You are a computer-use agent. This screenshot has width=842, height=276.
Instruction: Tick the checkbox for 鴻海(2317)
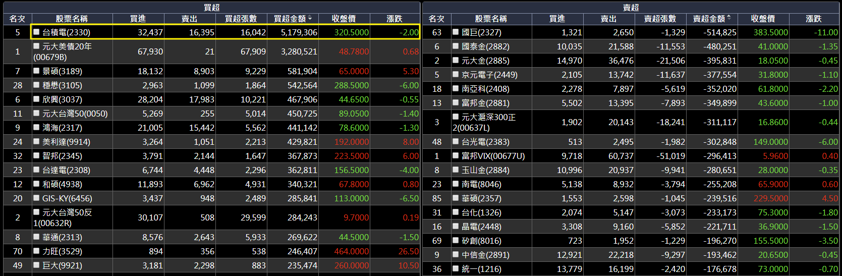tap(36, 128)
